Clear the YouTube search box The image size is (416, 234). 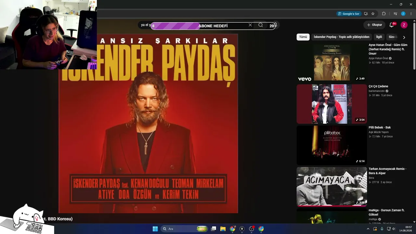pos(250,25)
